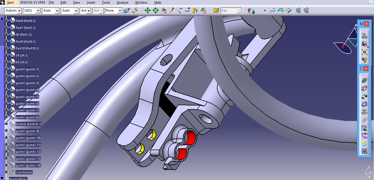The image size is (374, 180).
Task: Select the yellow volume filter icon
Action: click(288, 11)
